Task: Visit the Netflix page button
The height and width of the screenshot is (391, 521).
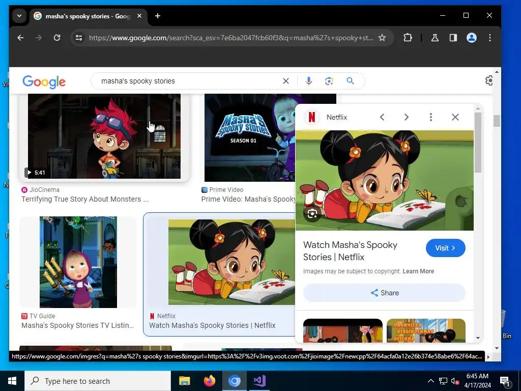Action: [445, 248]
